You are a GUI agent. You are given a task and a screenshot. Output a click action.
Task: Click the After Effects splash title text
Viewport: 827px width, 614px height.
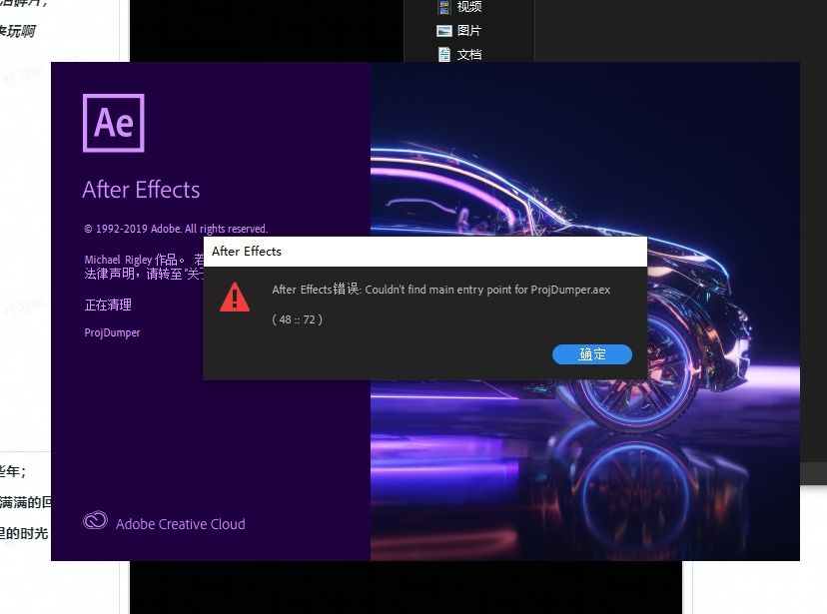[141, 190]
